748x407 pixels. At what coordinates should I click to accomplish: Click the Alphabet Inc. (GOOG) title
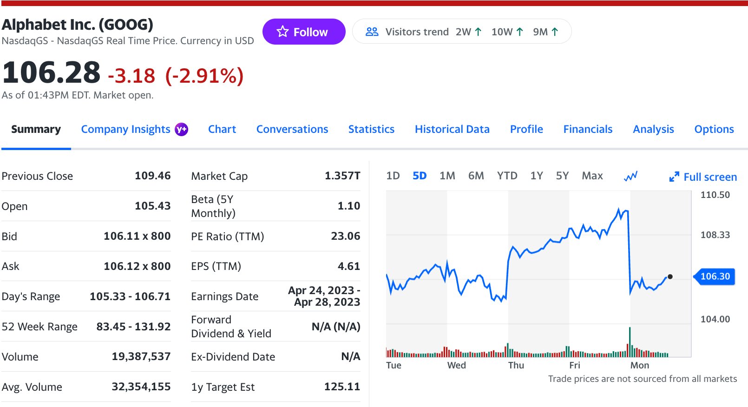[x=78, y=24]
